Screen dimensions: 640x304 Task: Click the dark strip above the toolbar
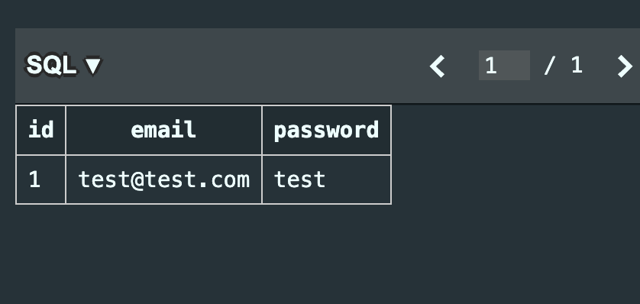[320, 14]
